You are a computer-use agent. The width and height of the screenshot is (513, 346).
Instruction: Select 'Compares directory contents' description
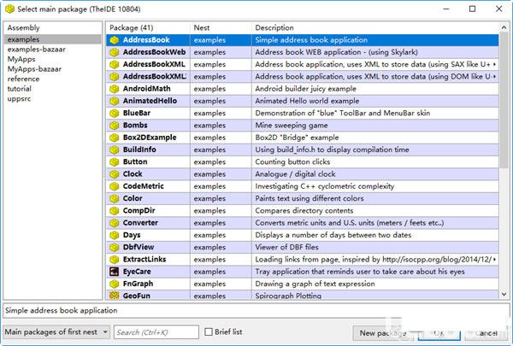click(304, 211)
